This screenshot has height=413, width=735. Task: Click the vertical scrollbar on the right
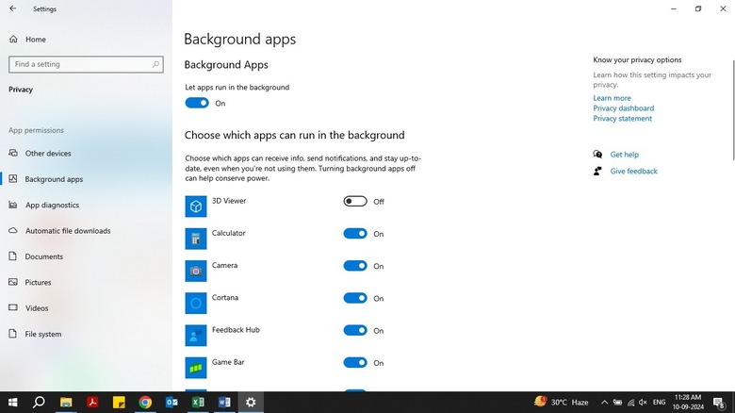tap(731, 104)
